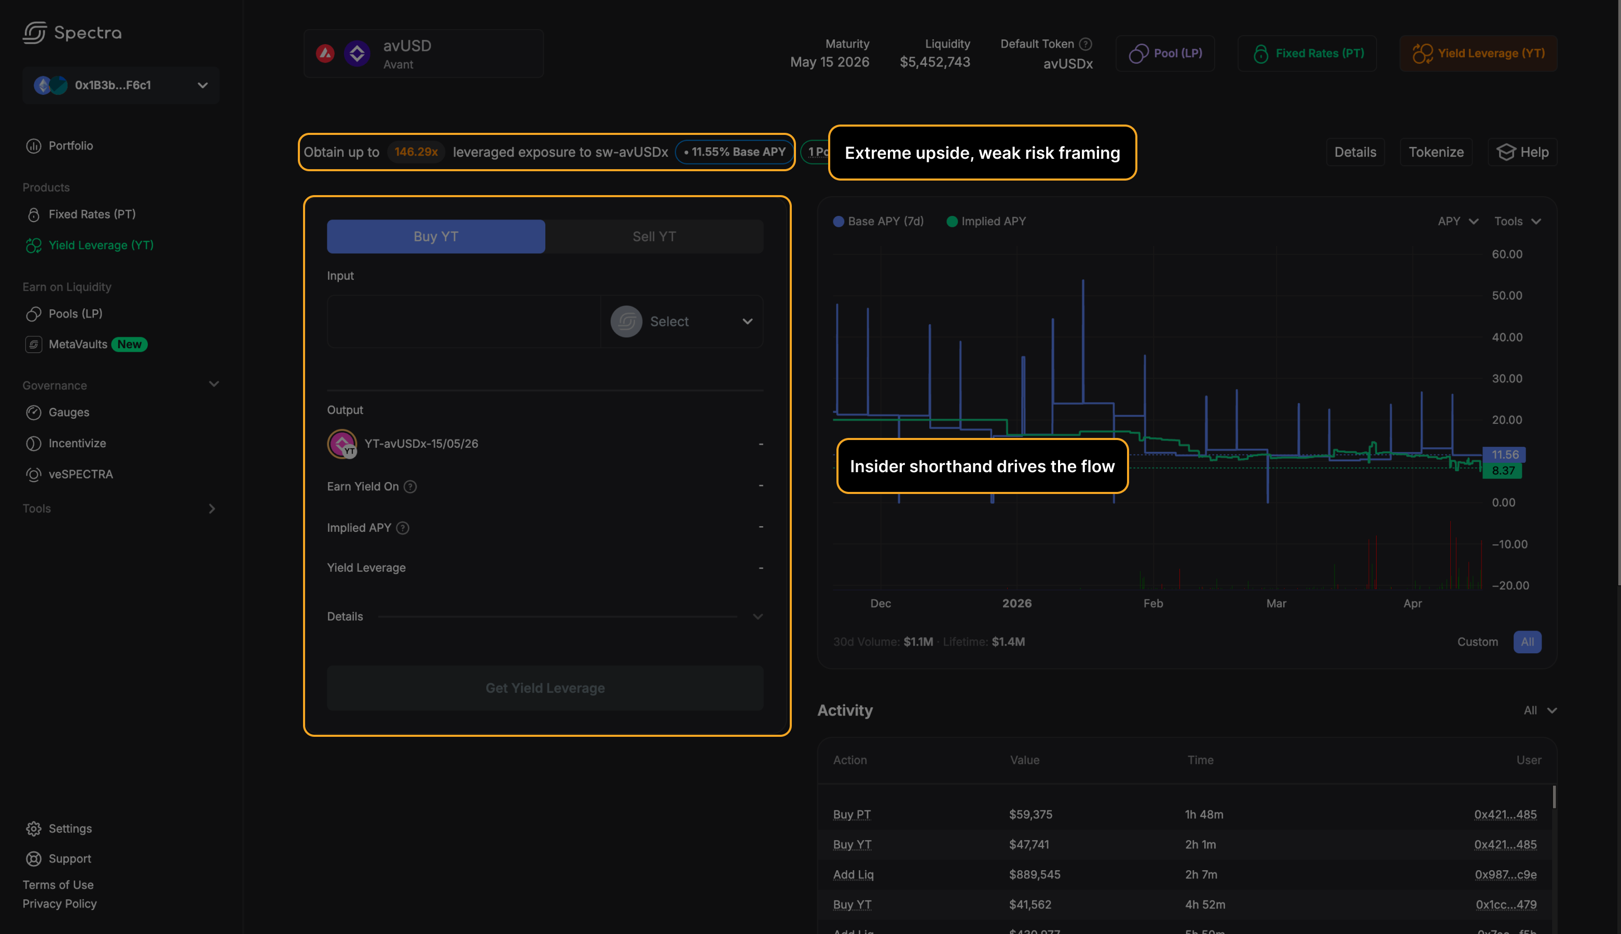This screenshot has height=934, width=1621.
Task: Click the Tokenize button
Action: [x=1436, y=152]
